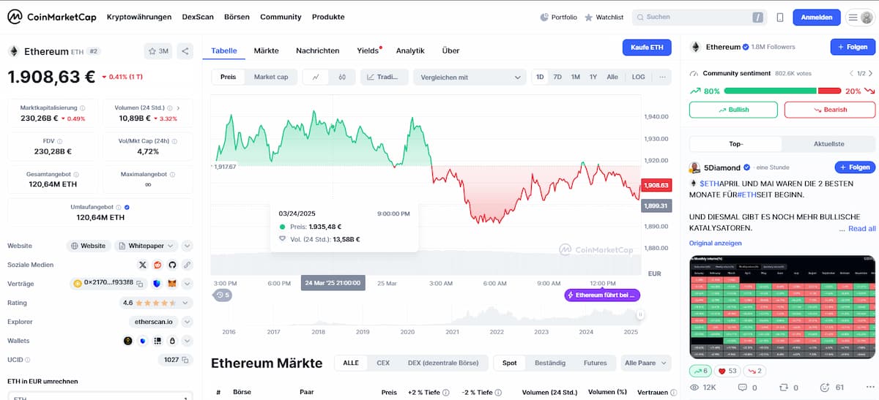Click the chain link icon in Soziale Medien
This screenshot has height=400, width=879.
point(187,265)
